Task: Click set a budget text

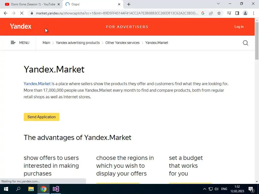Action: (x=186, y=166)
